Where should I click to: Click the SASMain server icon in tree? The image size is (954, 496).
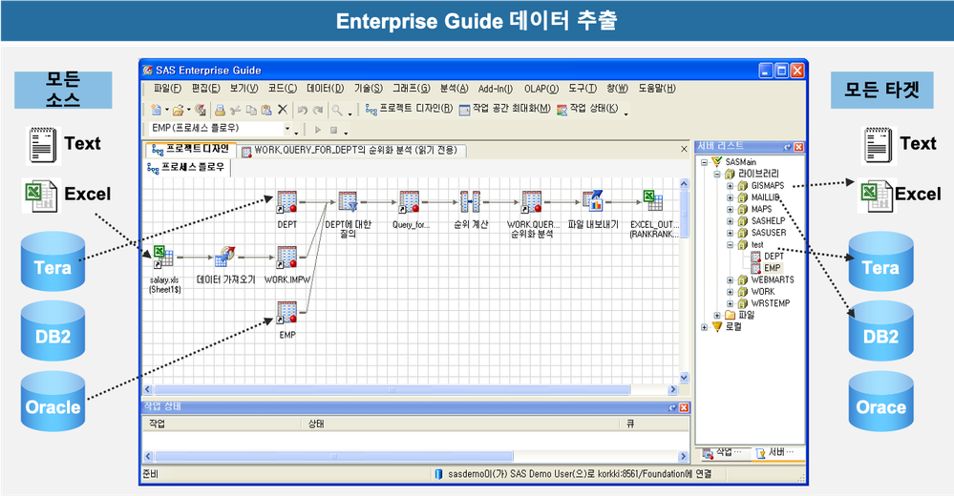pos(717,162)
